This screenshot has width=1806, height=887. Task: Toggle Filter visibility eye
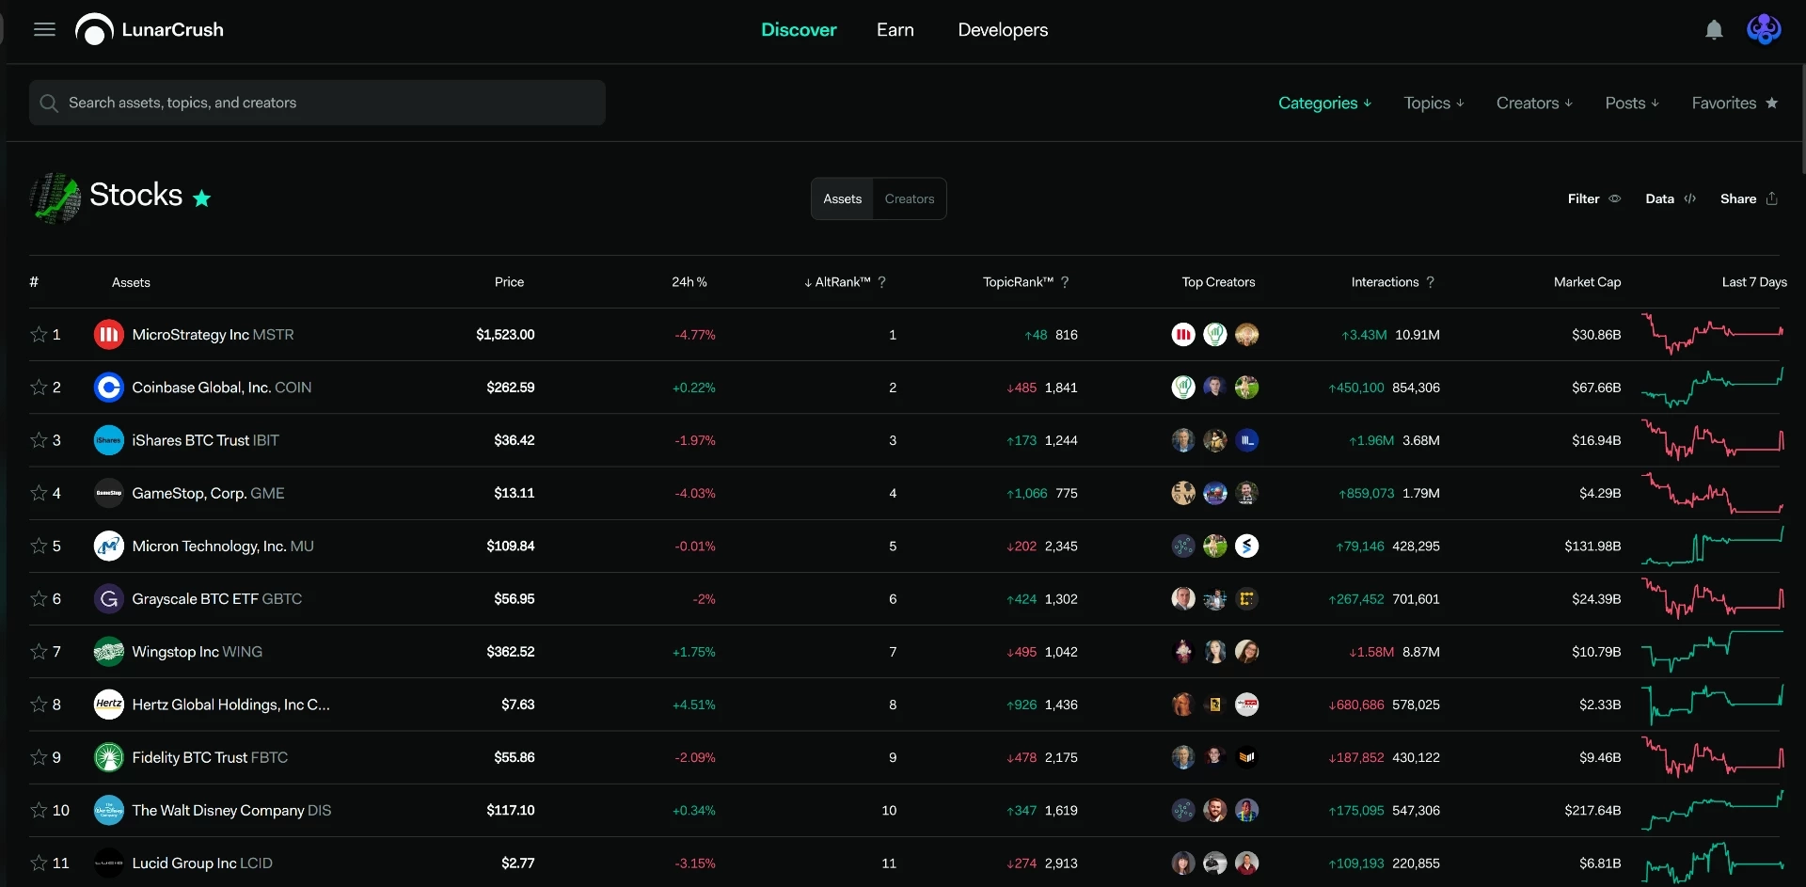[x=1614, y=198]
